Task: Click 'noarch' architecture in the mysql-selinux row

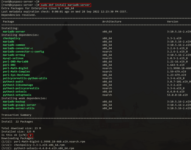Action: pos(107,58)
